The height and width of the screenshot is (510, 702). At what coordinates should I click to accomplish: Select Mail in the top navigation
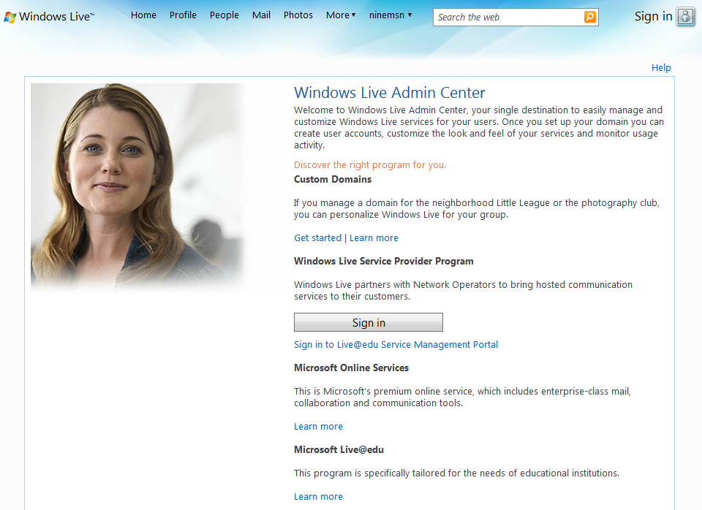coord(261,15)
